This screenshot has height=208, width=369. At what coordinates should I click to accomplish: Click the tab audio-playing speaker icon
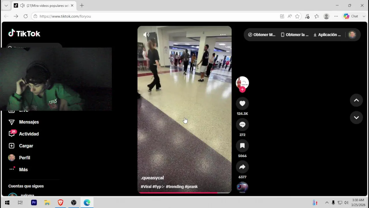tap(22, 5)
